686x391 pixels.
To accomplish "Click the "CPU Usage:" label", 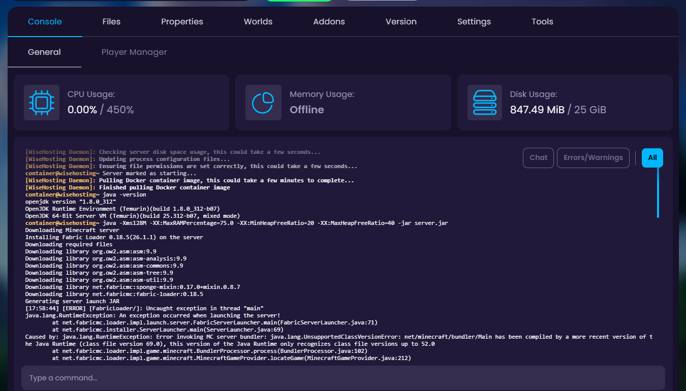I will point(91,94).
